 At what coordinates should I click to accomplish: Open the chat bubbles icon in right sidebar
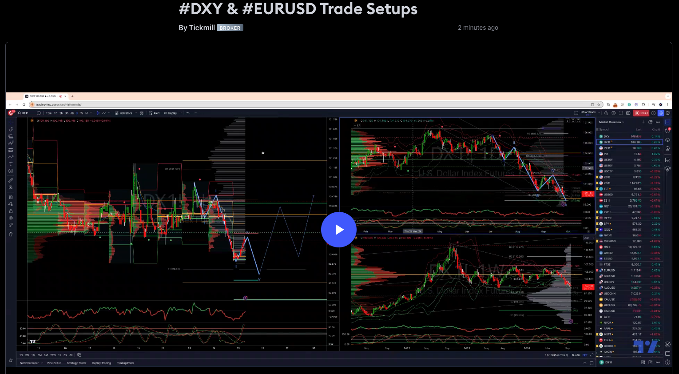pyautogui.click(x=667, y=160)
